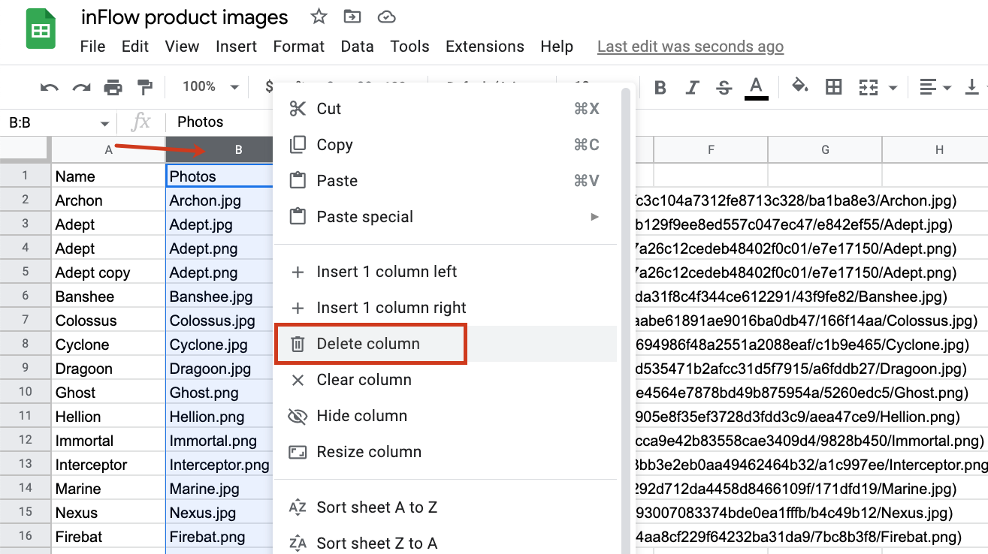Viewport: 988px width, 554px height.
Task: Open the Help menu
Action: 557,47
